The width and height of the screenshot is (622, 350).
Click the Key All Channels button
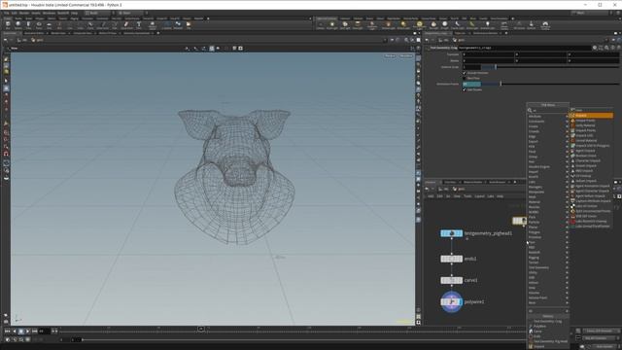click(x=599, y=338)
